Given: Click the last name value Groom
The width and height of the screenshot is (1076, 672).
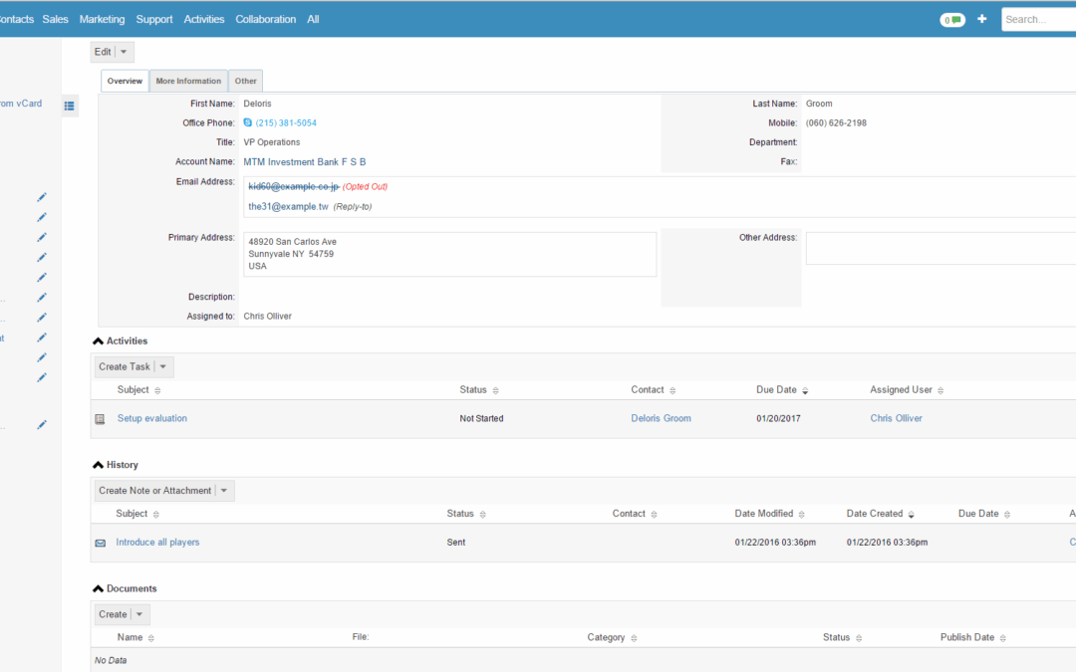Looking at the screenshot, I should pyautogui.click(x=819, y=105).
